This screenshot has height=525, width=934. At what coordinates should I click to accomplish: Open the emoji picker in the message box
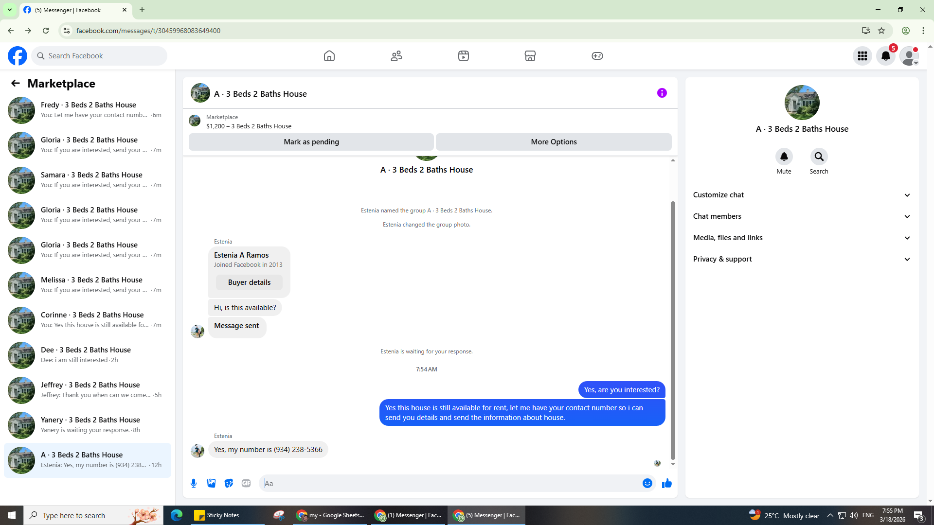pyautogui.click(x=647, y=483)
